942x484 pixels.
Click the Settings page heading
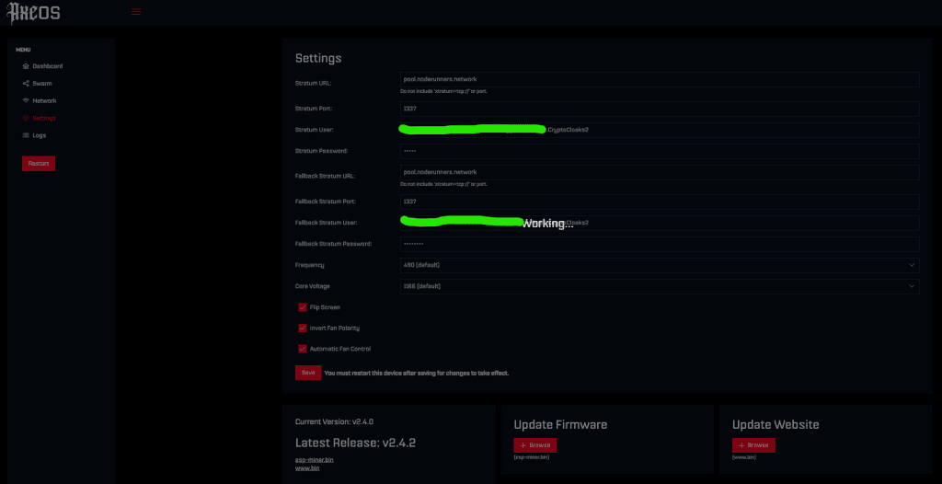coord(318,58)
